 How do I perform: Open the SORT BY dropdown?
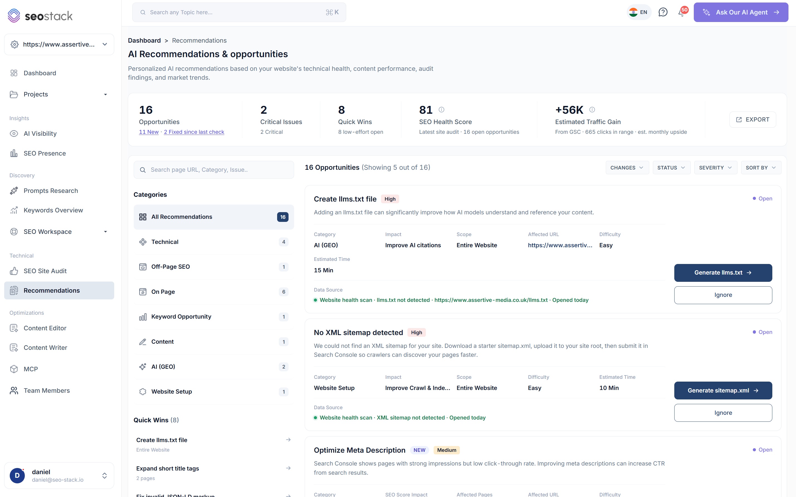pos(761,168)
